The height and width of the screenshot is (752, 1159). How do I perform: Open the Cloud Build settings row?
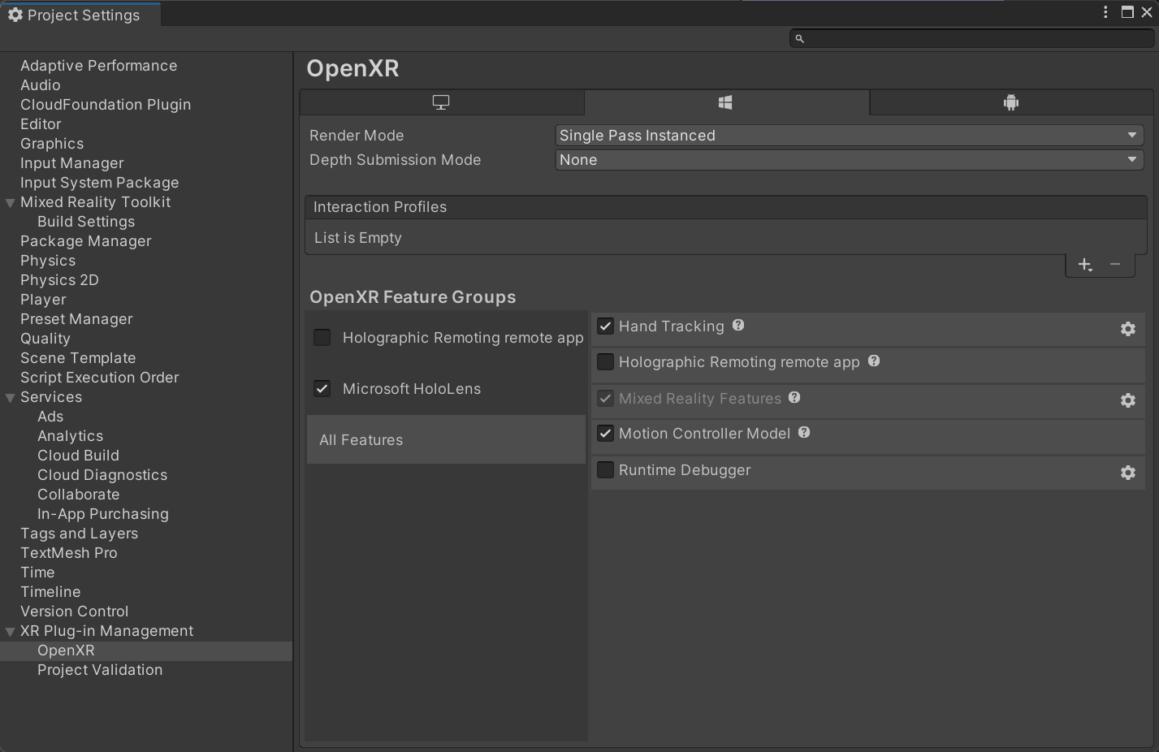click(146, 456)
